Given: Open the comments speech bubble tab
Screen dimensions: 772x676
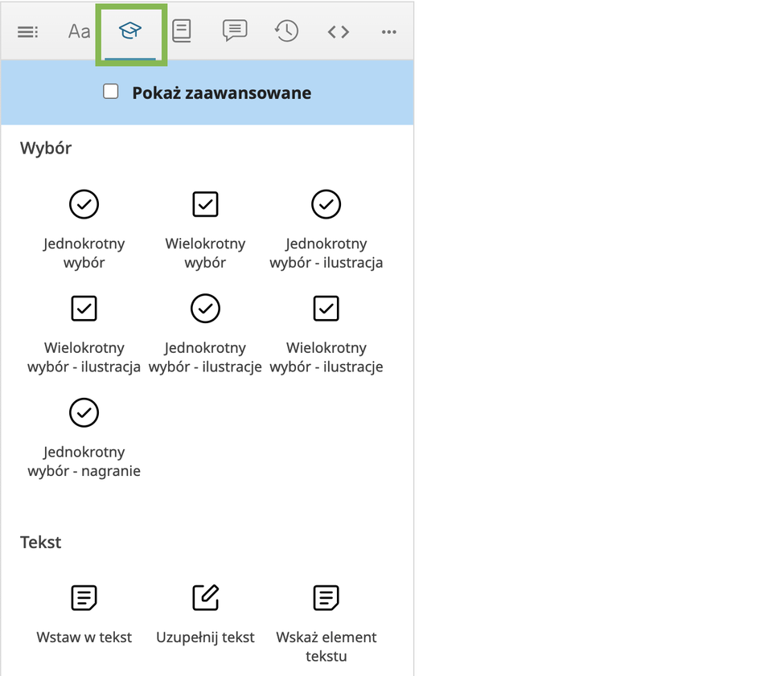Looking at the screenshot, I should click(234, 31).
